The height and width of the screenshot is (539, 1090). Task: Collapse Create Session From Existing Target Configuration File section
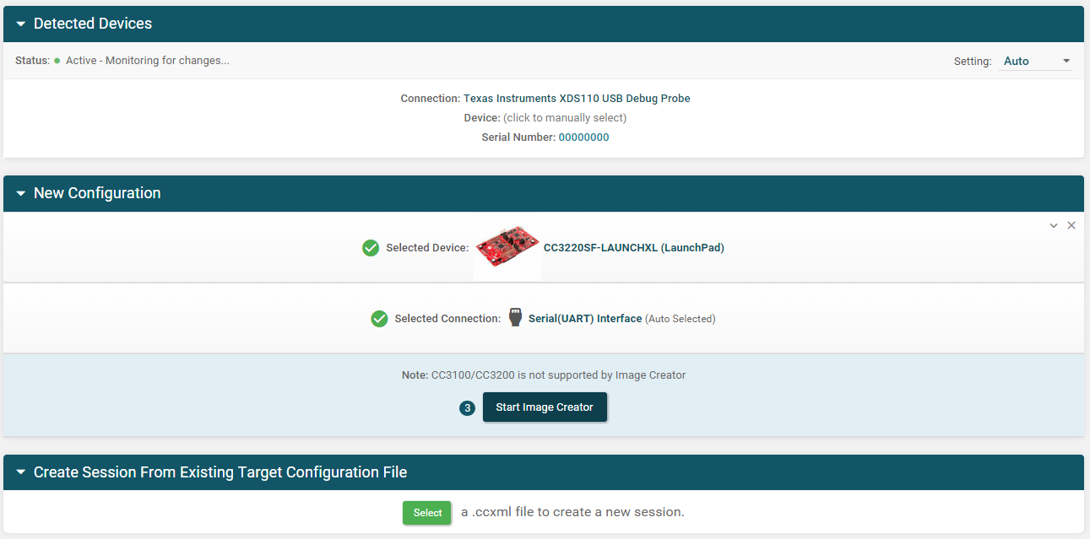pyautogui.click(x=21, y=473)
